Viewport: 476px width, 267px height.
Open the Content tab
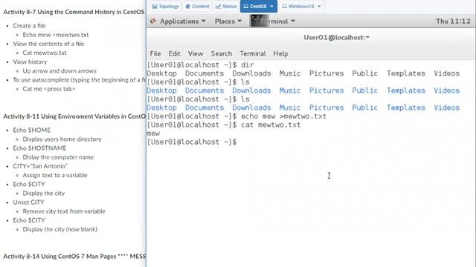[x=197, y=7]
